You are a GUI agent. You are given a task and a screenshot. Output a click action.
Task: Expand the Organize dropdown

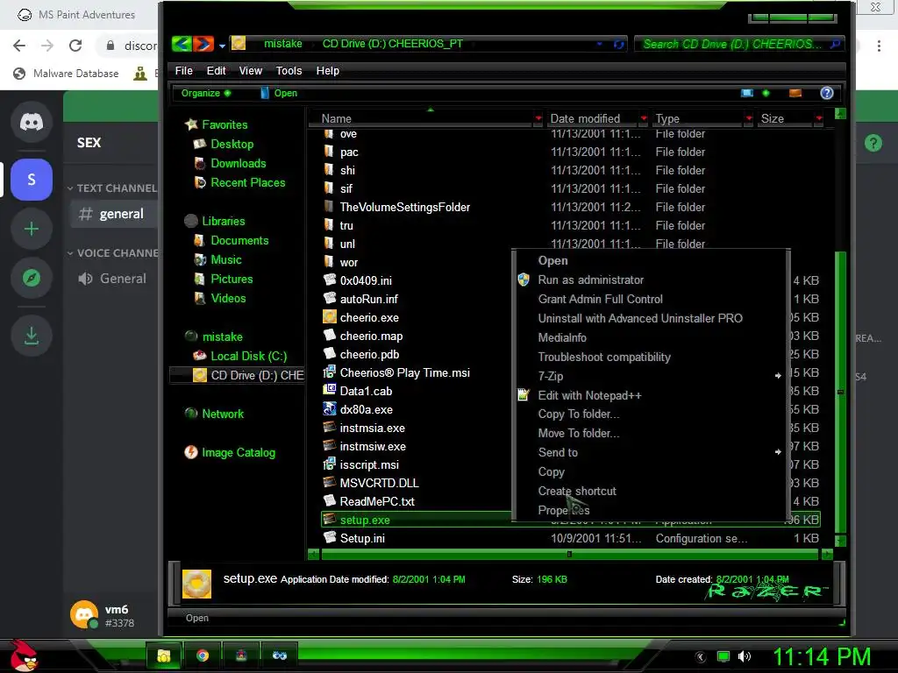click(205, 93)
